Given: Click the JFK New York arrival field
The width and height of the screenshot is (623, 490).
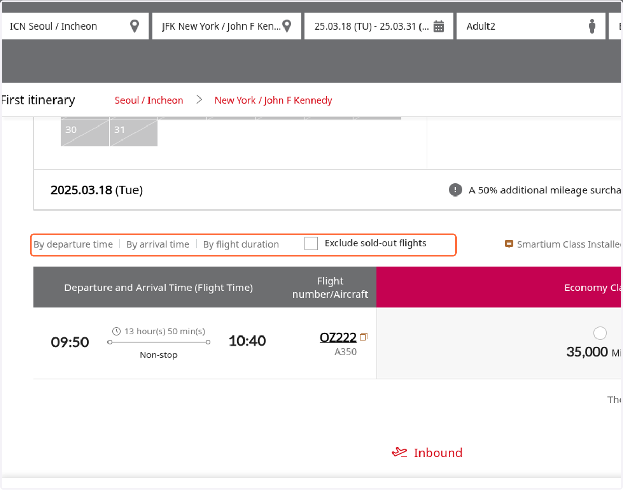Looking at the screenshot, I should 226,26.
